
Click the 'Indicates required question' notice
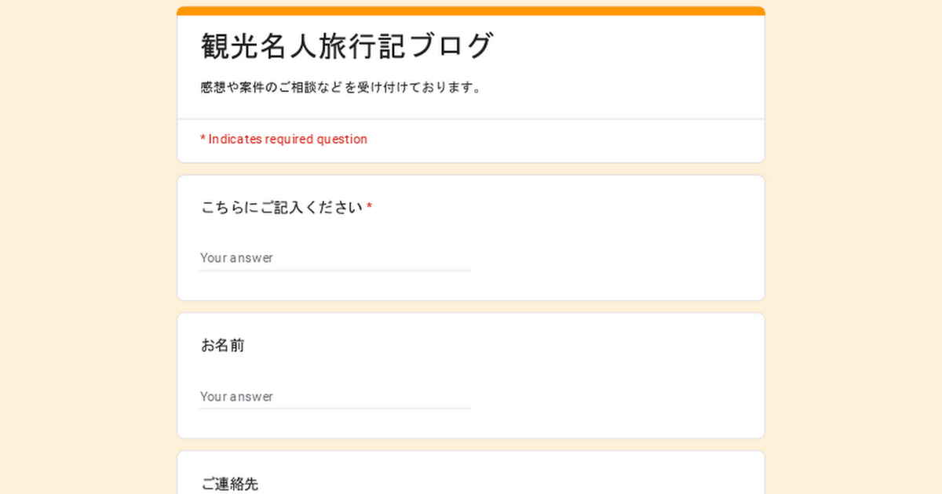[x=283, y=140]
